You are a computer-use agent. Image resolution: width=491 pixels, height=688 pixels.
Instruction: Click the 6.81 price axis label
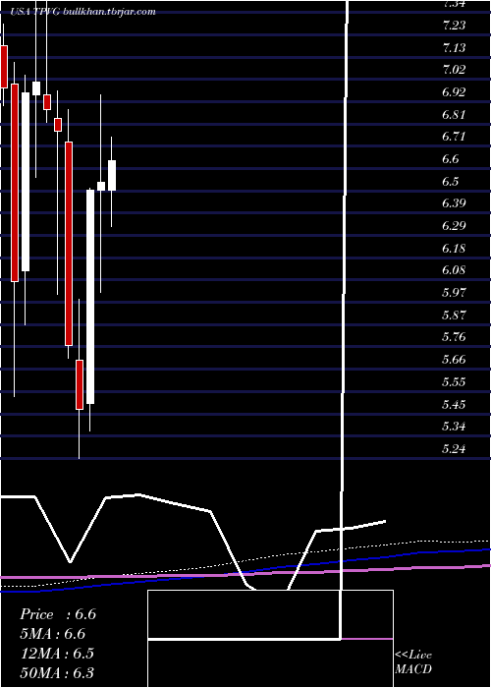coord(454,115)
